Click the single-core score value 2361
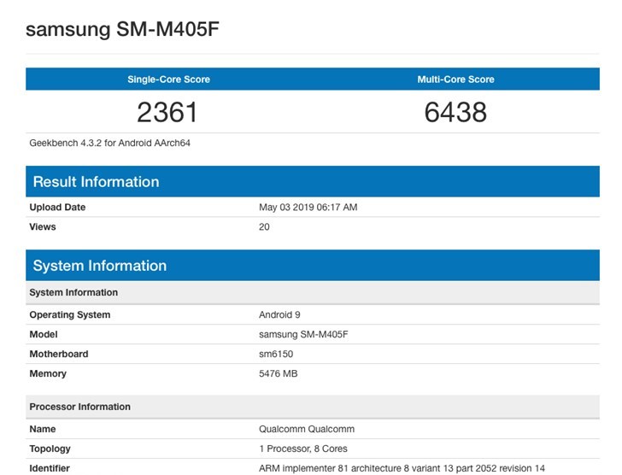 [x=167, y=112]
